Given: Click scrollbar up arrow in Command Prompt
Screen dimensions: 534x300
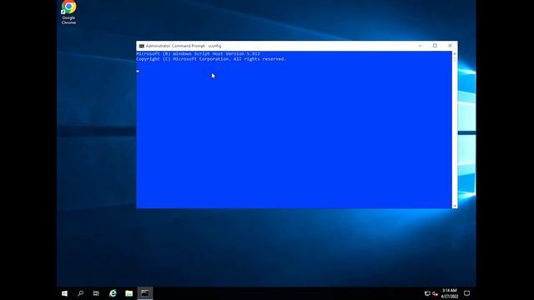Looking at the screenshot, I should (455, 53).
